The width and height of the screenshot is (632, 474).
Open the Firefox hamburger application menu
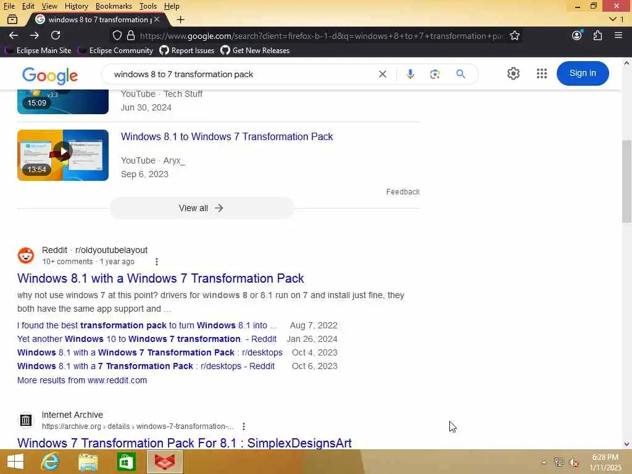click(618, 35)
